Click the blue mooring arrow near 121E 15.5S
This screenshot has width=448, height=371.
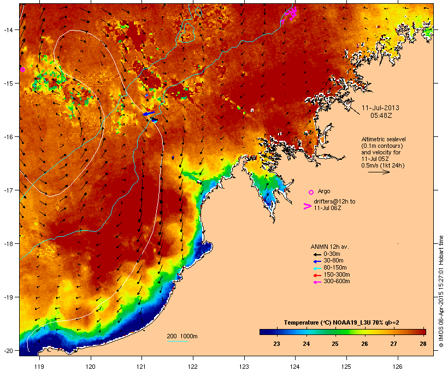click(x=148, y=113)
